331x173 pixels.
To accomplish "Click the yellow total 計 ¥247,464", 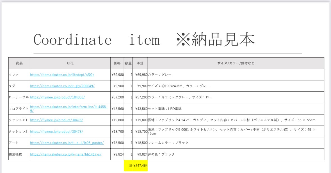I will tap(136, 166).
